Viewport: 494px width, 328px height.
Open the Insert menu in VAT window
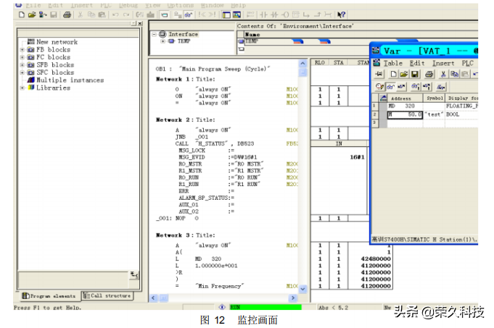click(x=444, y=63)
